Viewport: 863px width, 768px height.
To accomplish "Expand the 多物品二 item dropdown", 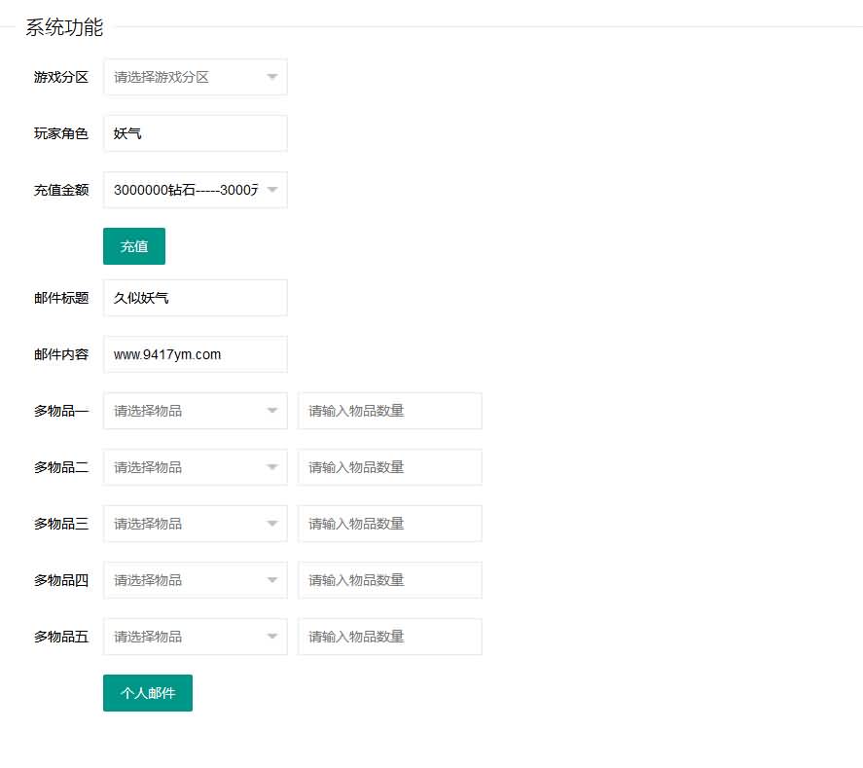I will [x=195, y=466].
